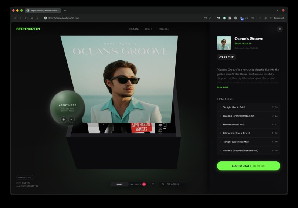Open the BOOKING menu item
Viewport: 298px width, 208px height.
[x=134, y=29]
